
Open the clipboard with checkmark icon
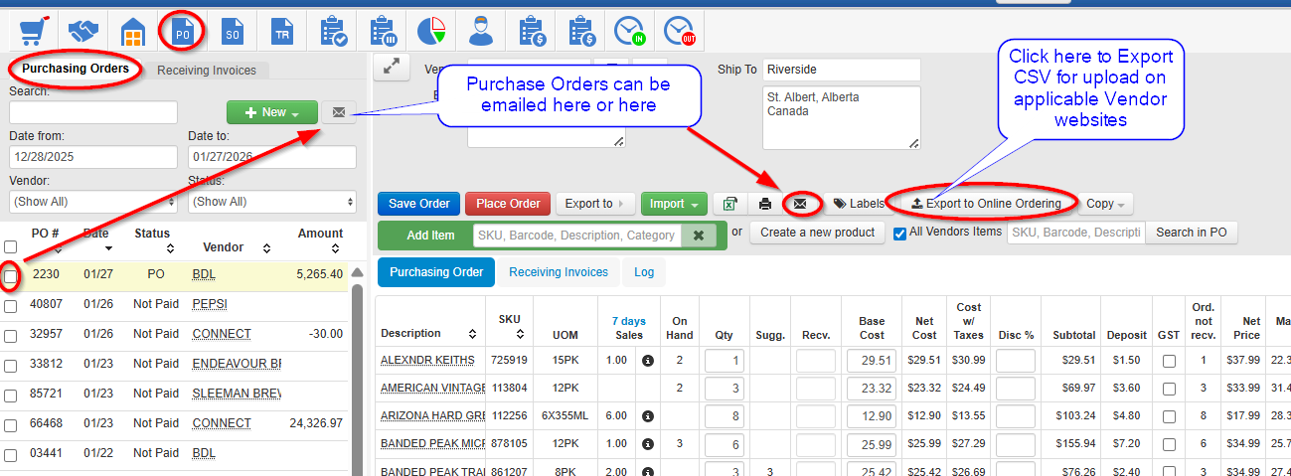pos(332,31)
